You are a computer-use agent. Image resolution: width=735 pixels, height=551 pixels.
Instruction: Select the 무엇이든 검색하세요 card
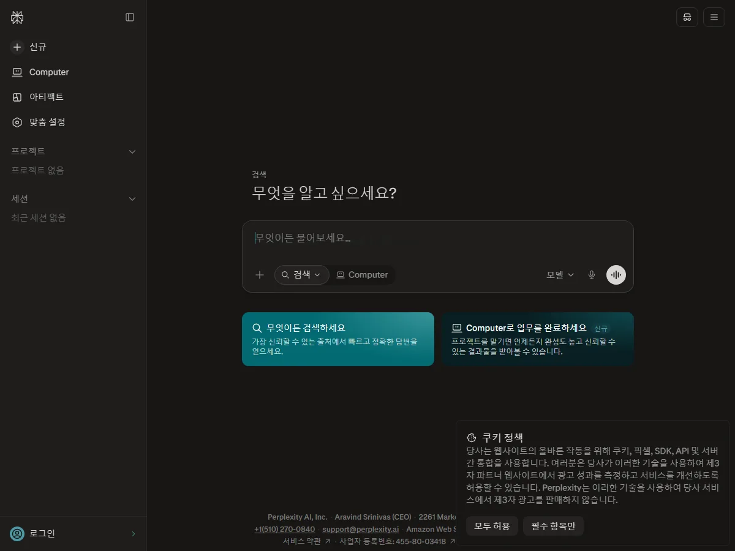[x=338, y=339]
